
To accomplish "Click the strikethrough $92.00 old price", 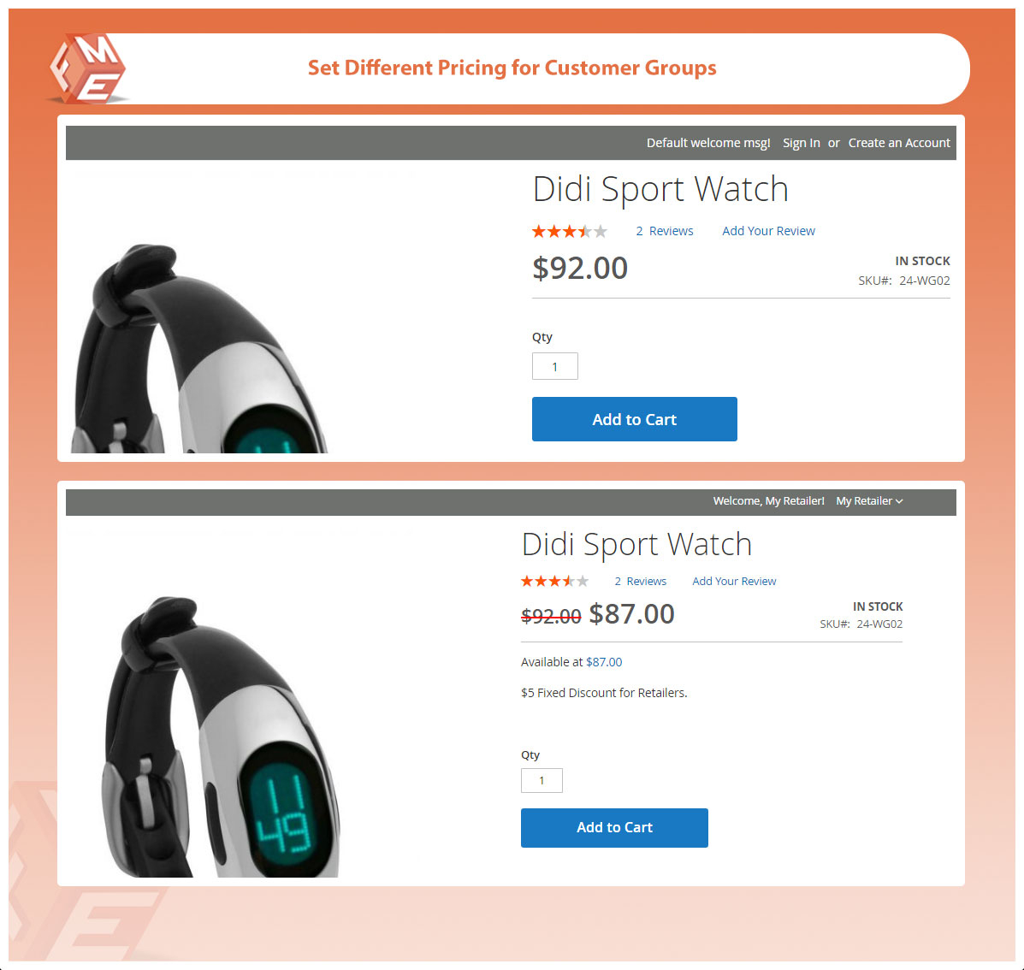I will point(551,616).
